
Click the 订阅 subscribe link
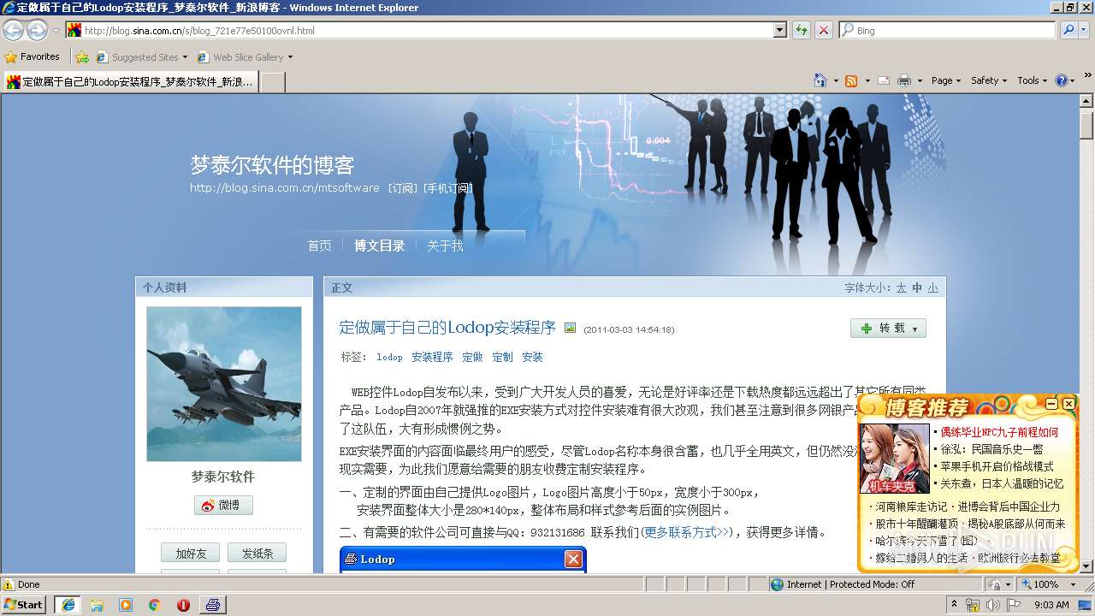click(x=403, y=188)
